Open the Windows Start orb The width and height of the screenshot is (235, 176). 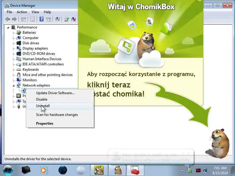coord(8,170)
